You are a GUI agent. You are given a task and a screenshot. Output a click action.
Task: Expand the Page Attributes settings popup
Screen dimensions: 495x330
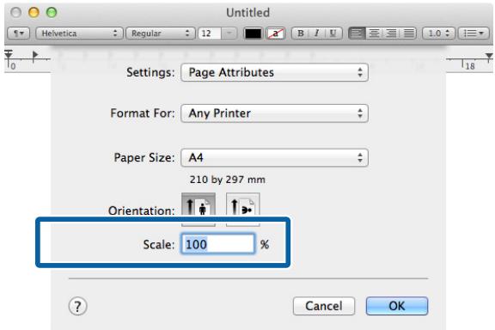coord(274,72)
